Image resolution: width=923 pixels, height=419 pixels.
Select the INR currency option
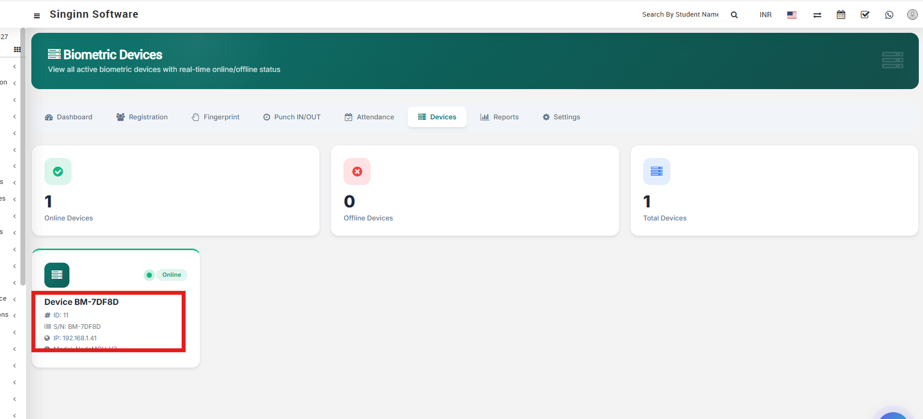click(765, 15)
